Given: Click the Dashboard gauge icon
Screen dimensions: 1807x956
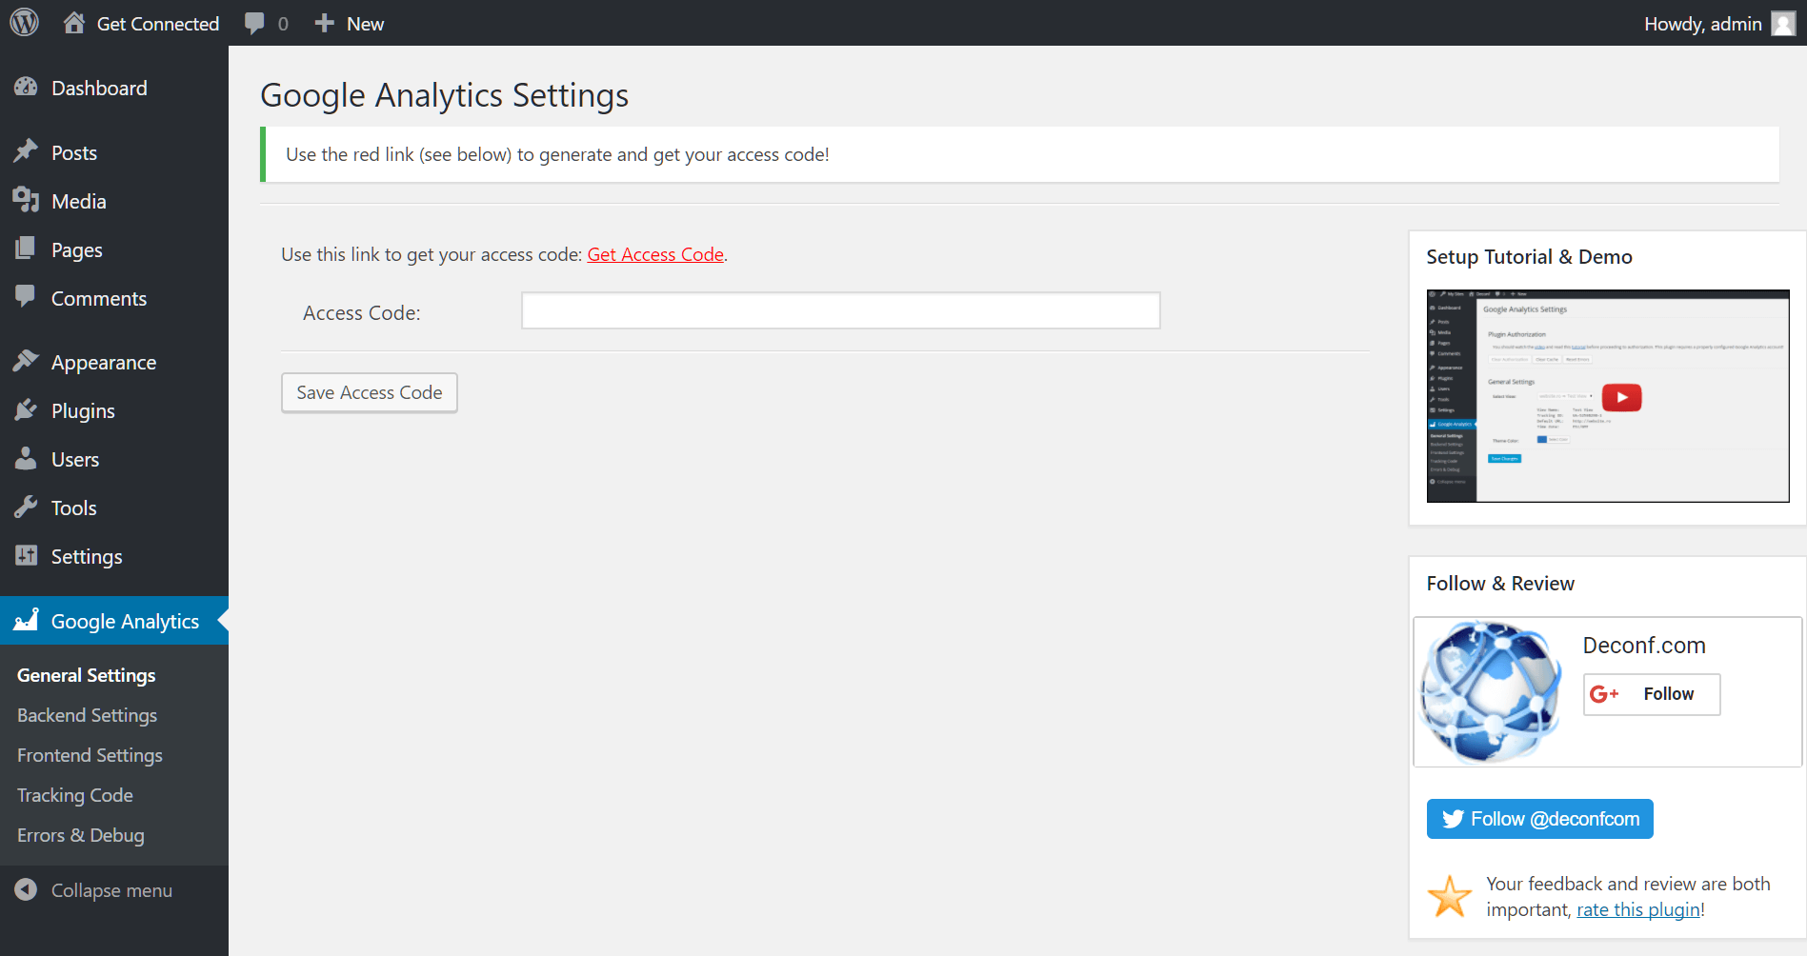Looking at the screenshot, I should 26,88.
